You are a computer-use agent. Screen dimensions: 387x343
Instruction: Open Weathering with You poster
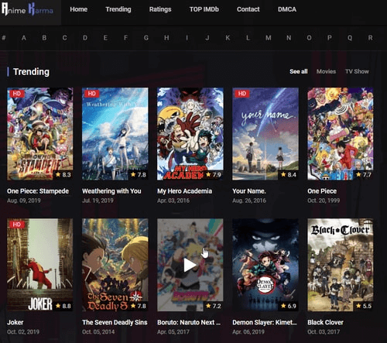pos(115,134)
